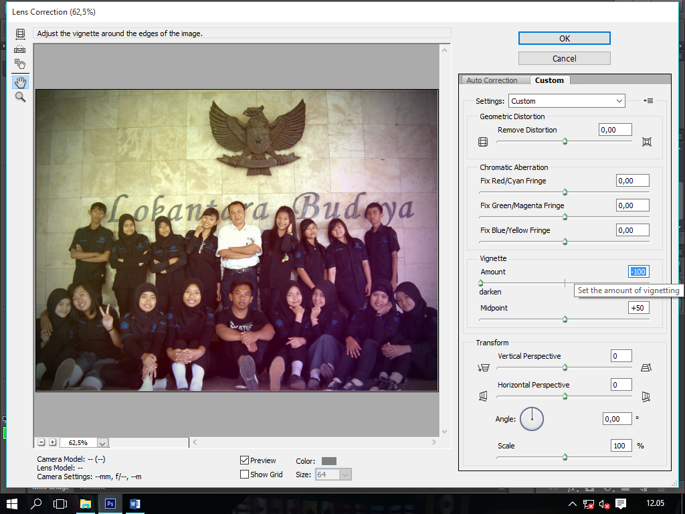Click the Fix Green/Magenta Fringe value field
Screen dimensions: 685x514
pos(633,205)
